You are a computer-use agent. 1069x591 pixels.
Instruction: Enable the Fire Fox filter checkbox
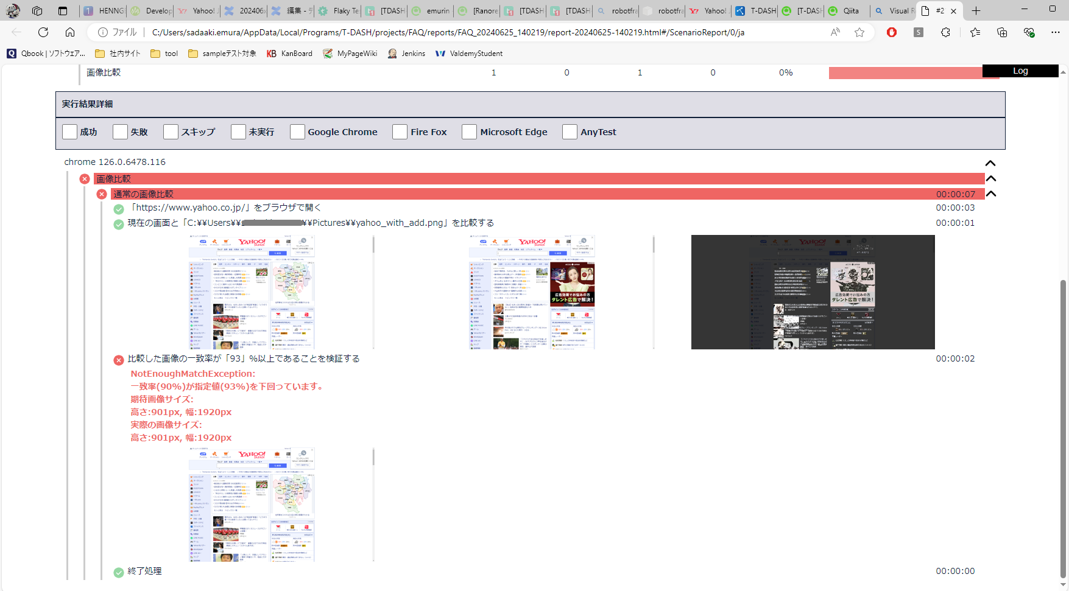400,132
